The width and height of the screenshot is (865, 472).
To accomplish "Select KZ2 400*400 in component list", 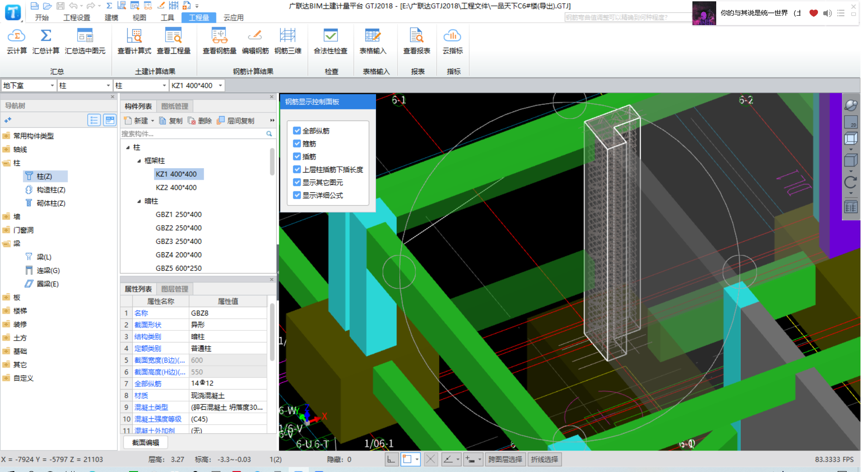I will click(176, 188).
